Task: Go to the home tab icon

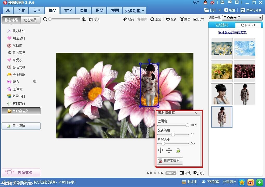Action: (x=8, y=10)
